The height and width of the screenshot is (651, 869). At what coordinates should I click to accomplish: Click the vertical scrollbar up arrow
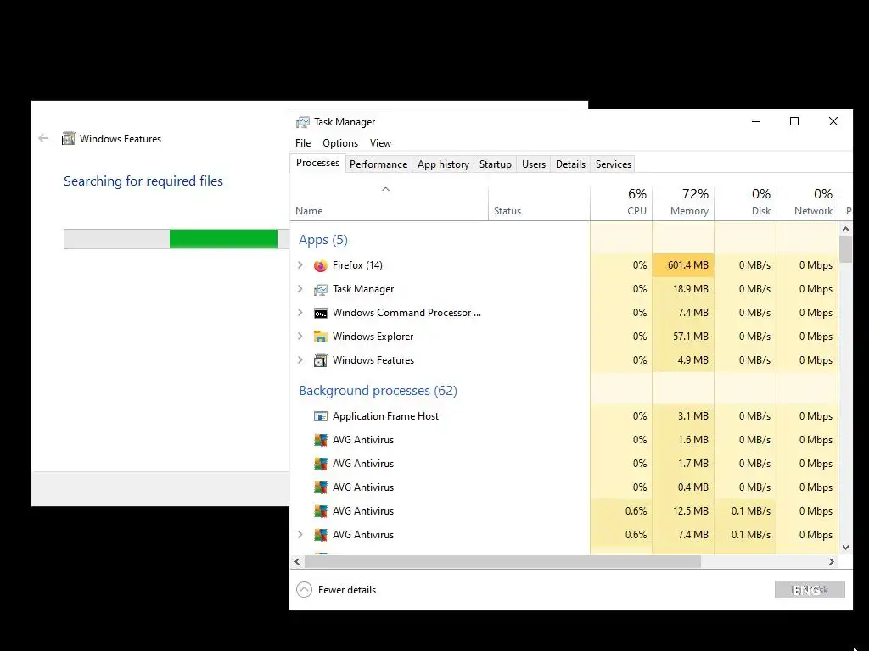tap(846, 229)
